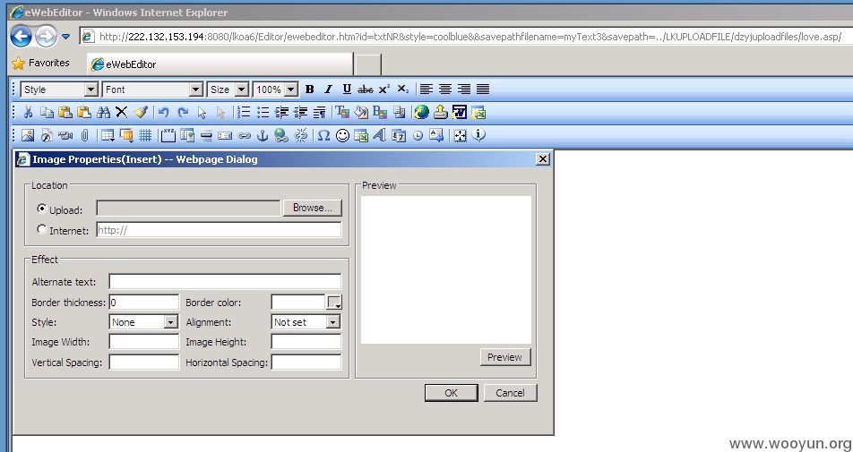Click the Image Height field
Image resolution: width=853 pixels, height=452 pixels.
[306, 342]
